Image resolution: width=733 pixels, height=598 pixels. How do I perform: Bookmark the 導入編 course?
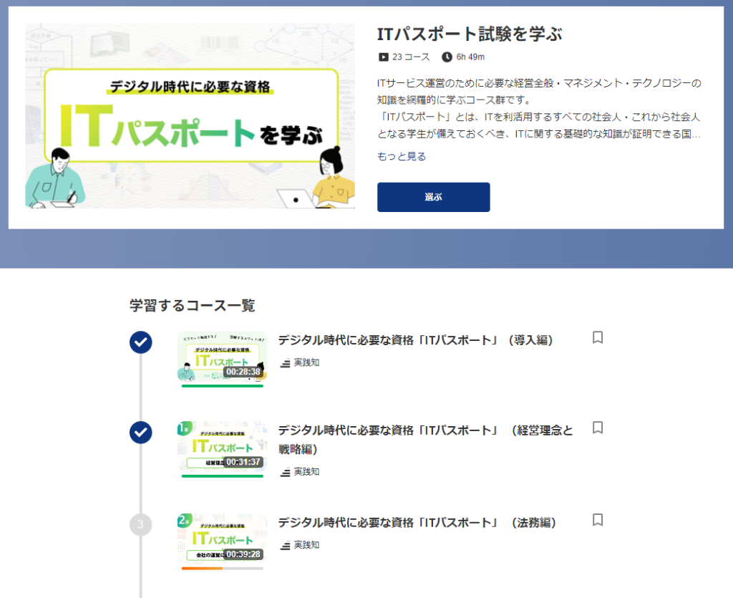[x=598, y=337]
